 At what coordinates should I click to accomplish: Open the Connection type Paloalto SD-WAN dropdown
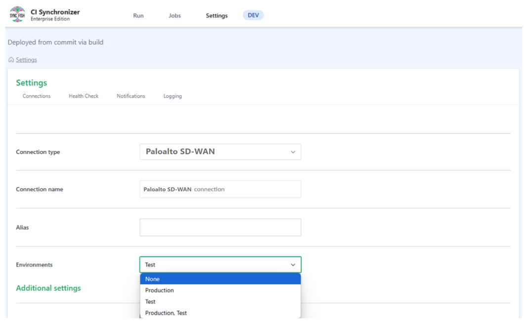pos(220,152)
